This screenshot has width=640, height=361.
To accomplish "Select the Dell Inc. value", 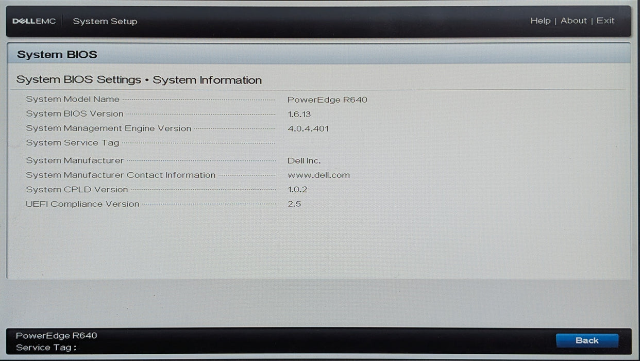I will tap(304, 161).
